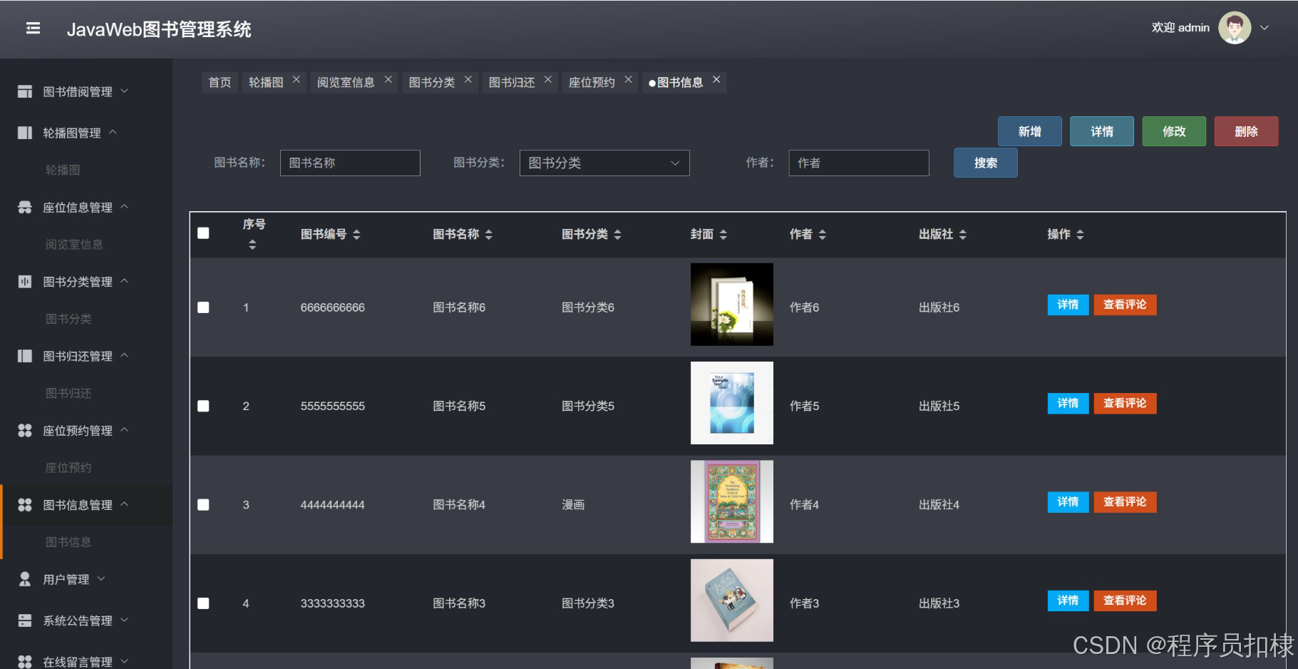
Task: Switch to the 座位预约 tab
Action: [592, 83]
